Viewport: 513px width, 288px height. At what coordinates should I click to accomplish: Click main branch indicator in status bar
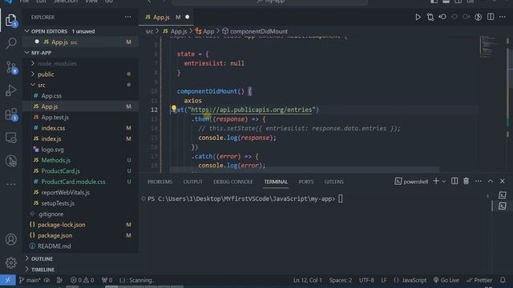(x=30, y=280)
